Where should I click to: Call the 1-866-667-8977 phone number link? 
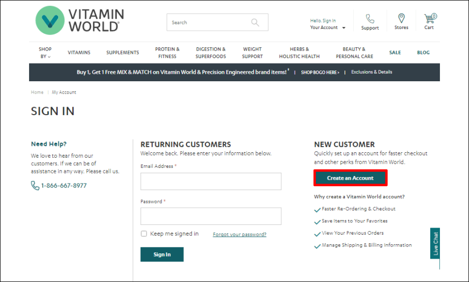pos(64,186)
